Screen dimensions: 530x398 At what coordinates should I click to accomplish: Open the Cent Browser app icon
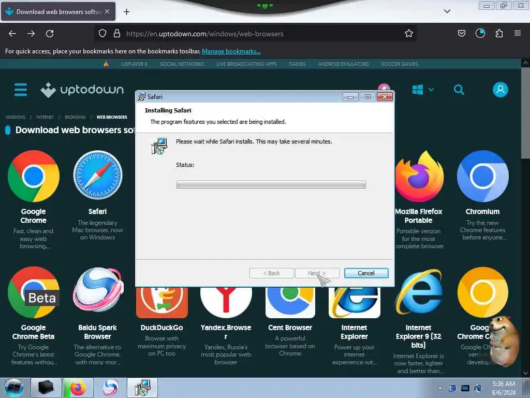point(290,303)
